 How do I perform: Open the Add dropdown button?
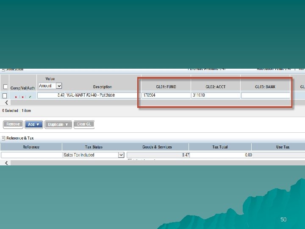[33, 124]
